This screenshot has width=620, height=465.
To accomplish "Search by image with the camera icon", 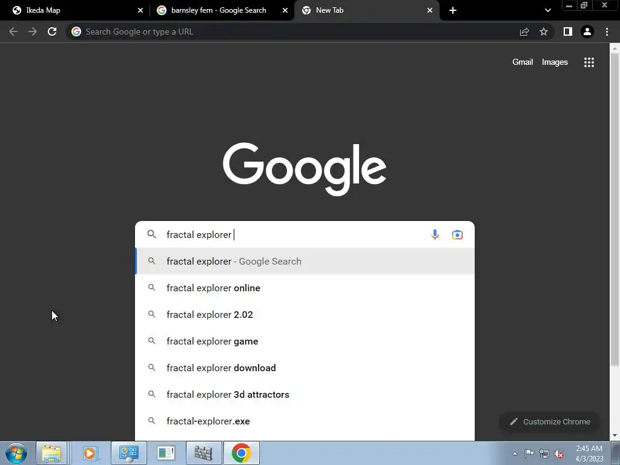I will [x=457, y=234].
